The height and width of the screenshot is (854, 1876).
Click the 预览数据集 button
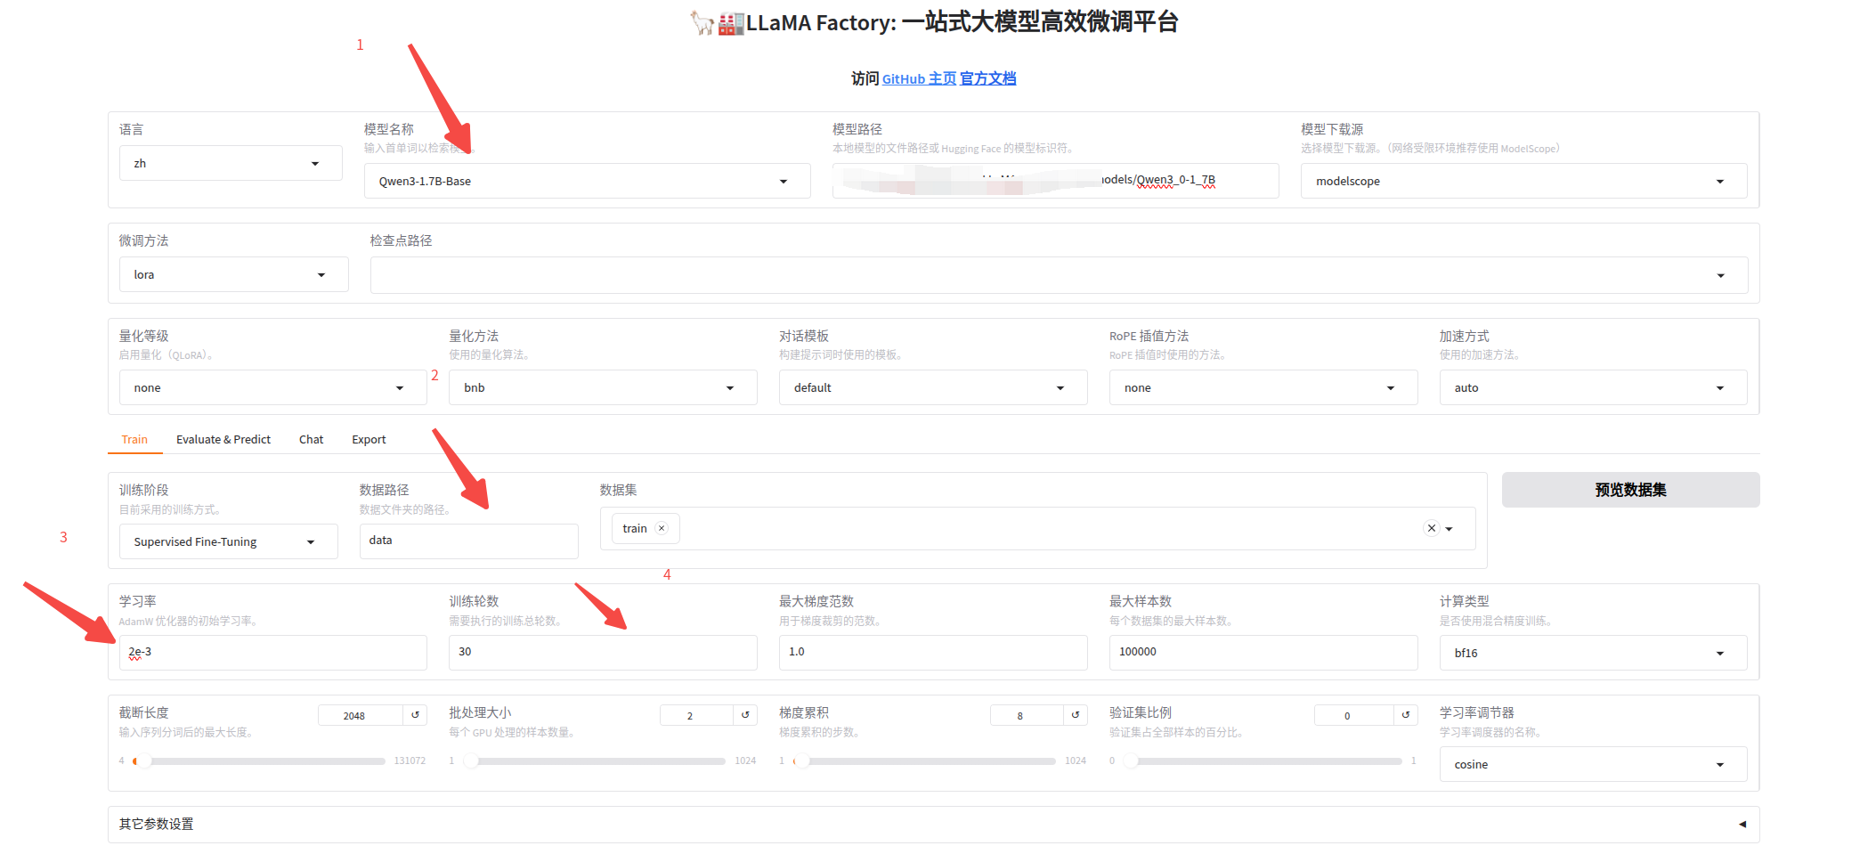(1630, 490)
